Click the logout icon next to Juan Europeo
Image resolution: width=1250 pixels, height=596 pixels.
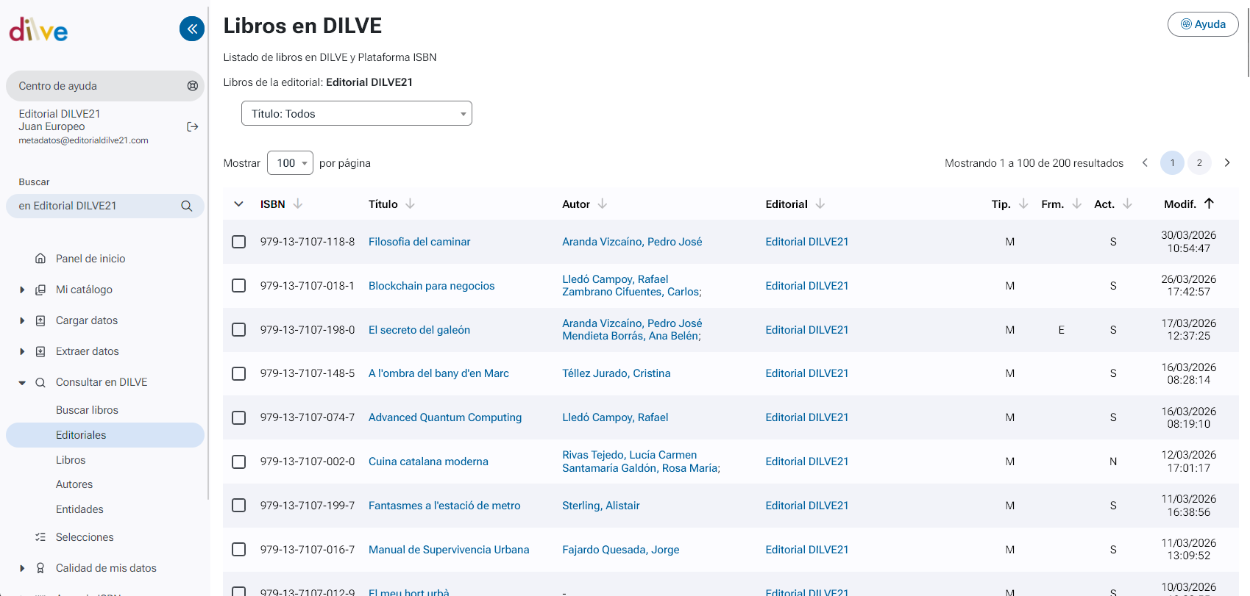[x=193, y=126]
